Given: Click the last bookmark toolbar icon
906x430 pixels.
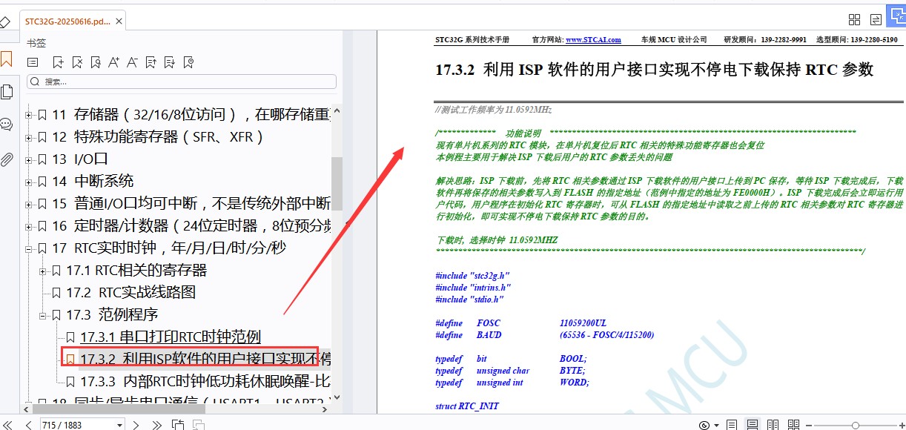Looking at the screenshot, I should click(x=188, y=62).
